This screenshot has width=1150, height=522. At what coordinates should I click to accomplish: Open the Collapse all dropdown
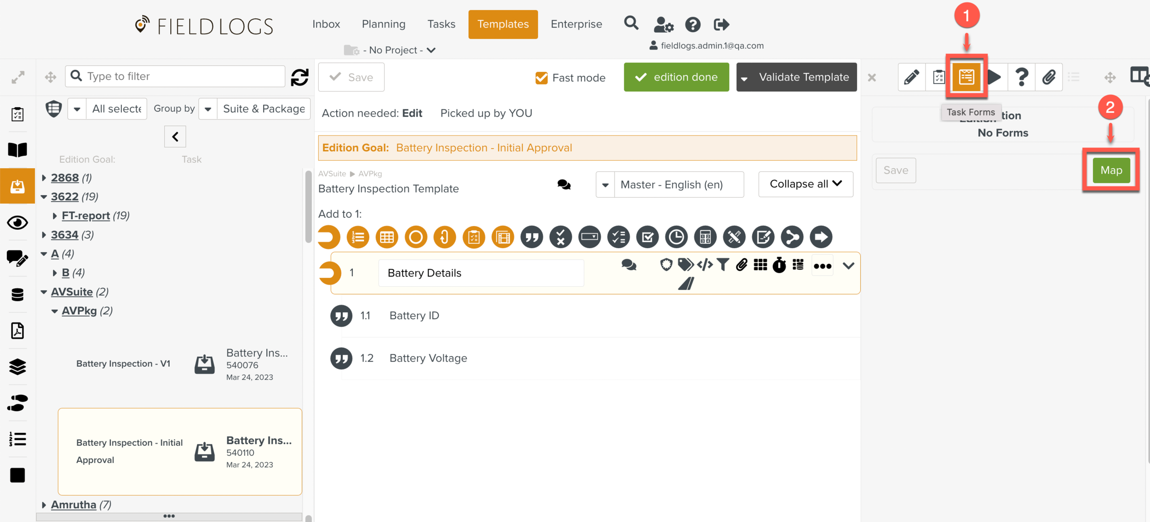(805, 184)
